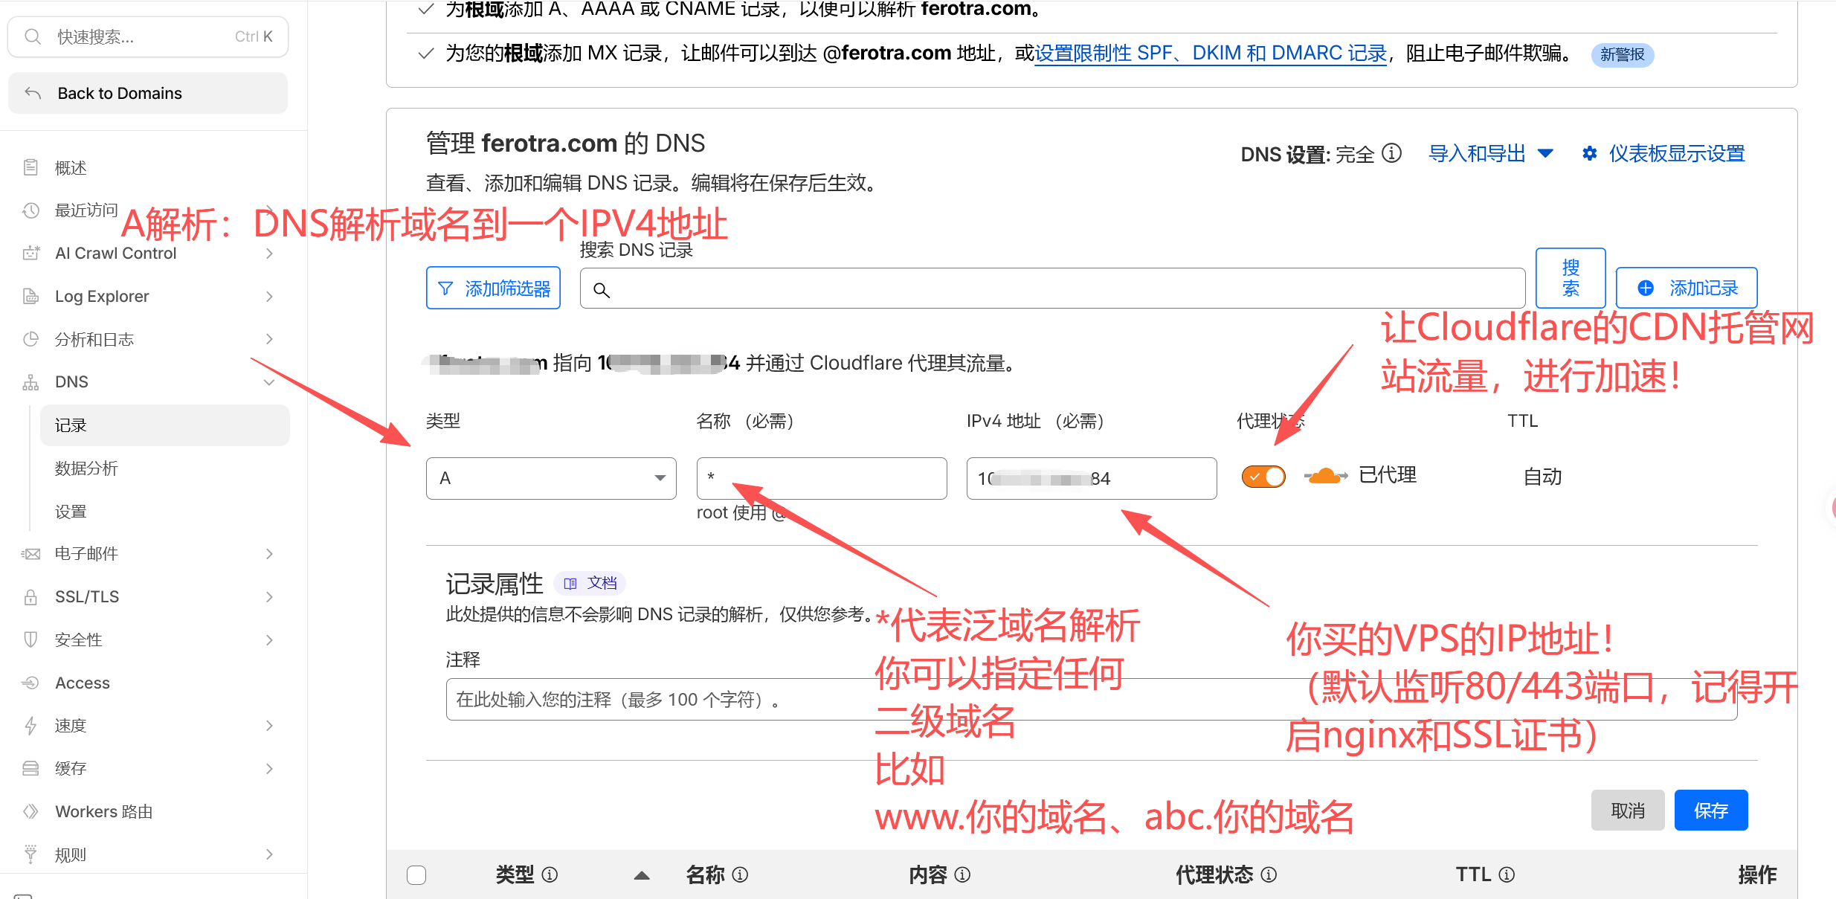Open the 概述 overview sidebar item

(x=71, y=168)
